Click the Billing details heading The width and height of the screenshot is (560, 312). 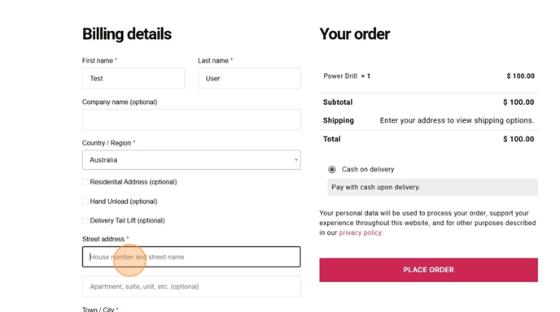coord(127,34)
